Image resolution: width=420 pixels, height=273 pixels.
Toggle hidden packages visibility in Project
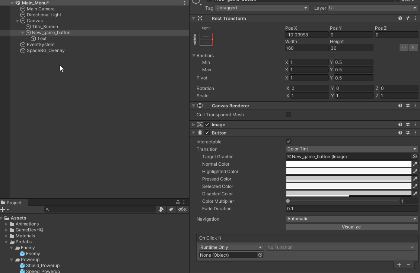point(182,210)
